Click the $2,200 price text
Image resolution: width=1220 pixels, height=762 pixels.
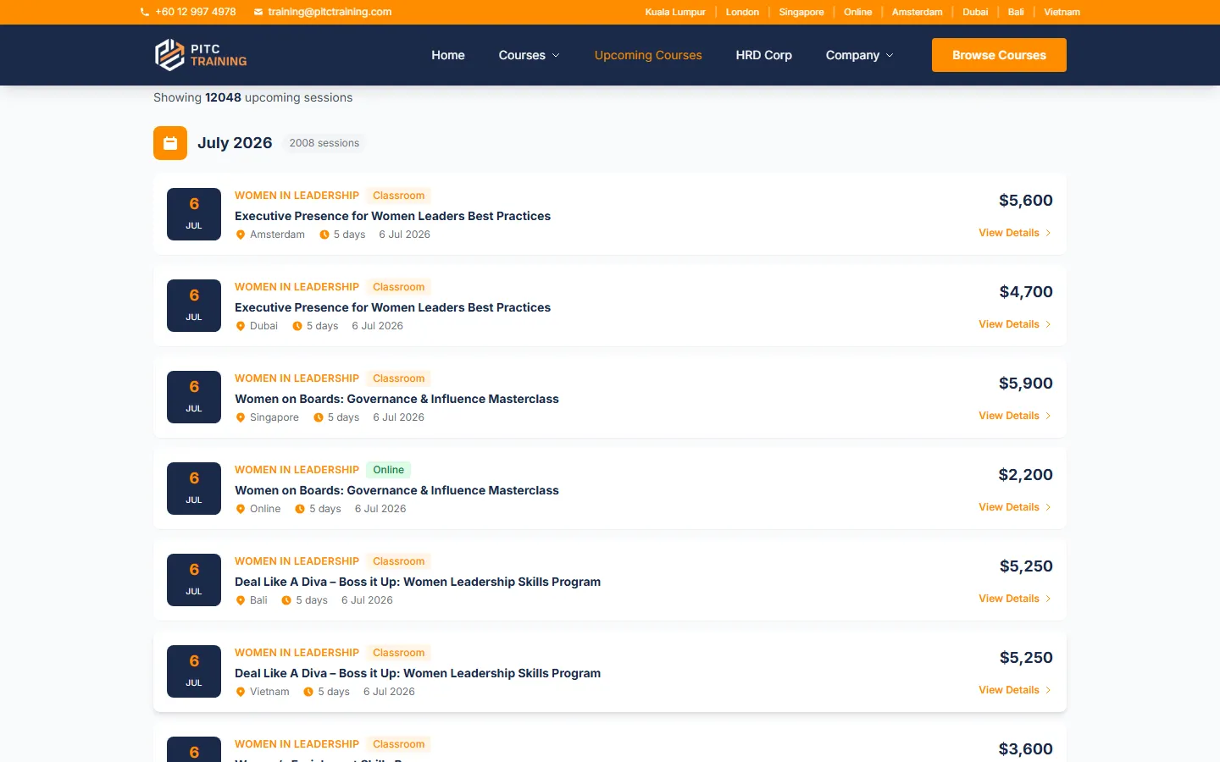[1026, 475]
